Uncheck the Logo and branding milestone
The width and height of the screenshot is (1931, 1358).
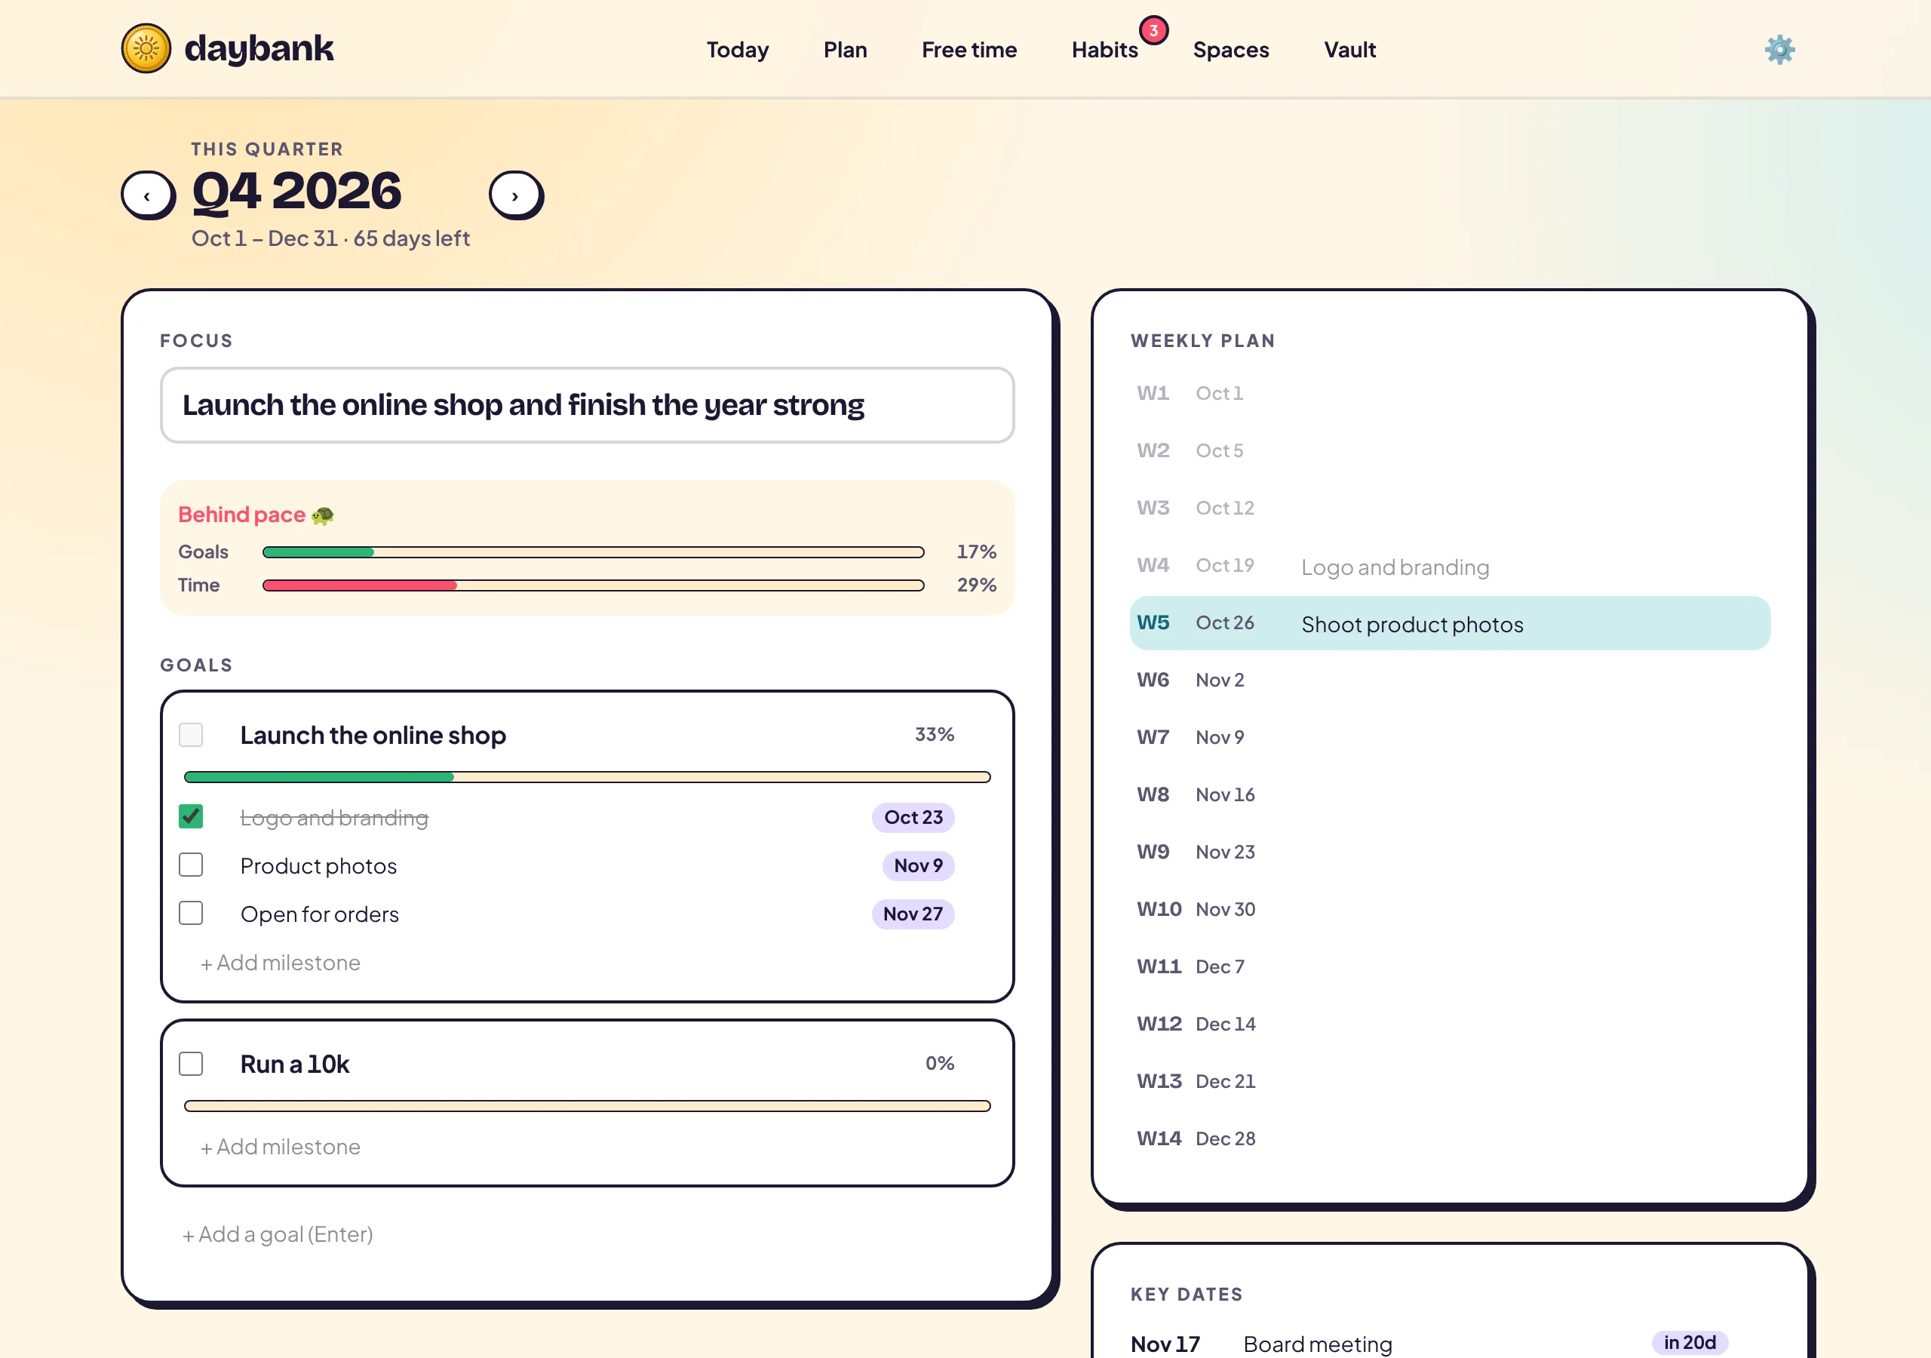pos(191,816)
